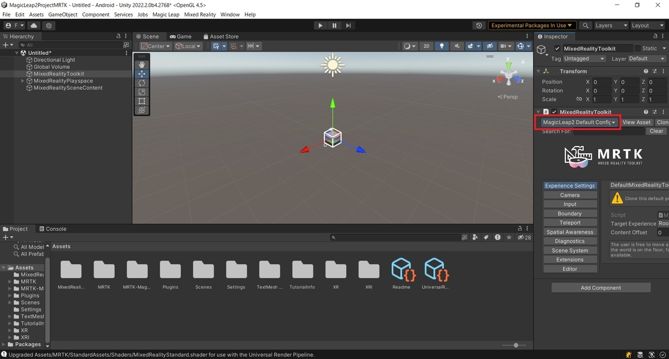Select the Hand (view) tool
The width and height of the screenshot is (669, 359).
click(142, 65)
